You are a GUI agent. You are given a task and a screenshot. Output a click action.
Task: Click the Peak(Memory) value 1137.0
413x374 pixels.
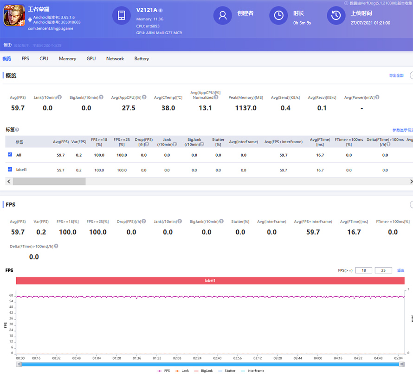click(x=246, y=108)
